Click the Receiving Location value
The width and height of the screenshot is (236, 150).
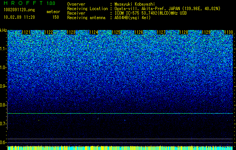[167, 9]
